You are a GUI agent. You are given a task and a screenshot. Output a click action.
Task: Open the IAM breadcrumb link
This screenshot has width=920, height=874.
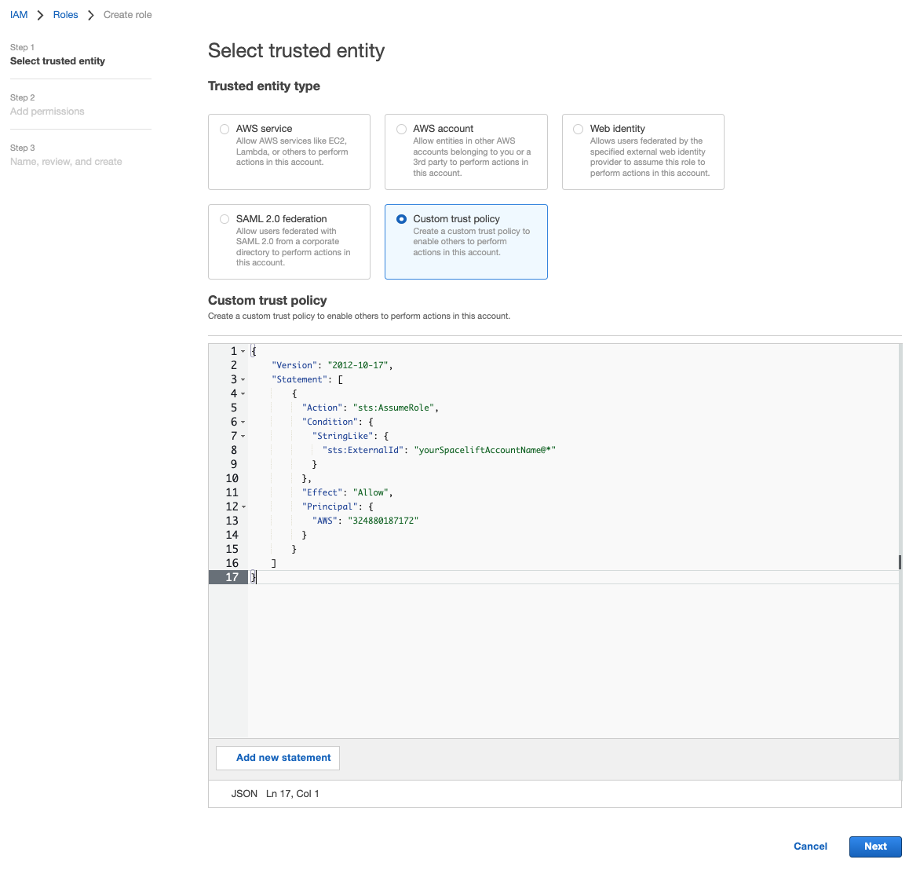click(18, 14)
